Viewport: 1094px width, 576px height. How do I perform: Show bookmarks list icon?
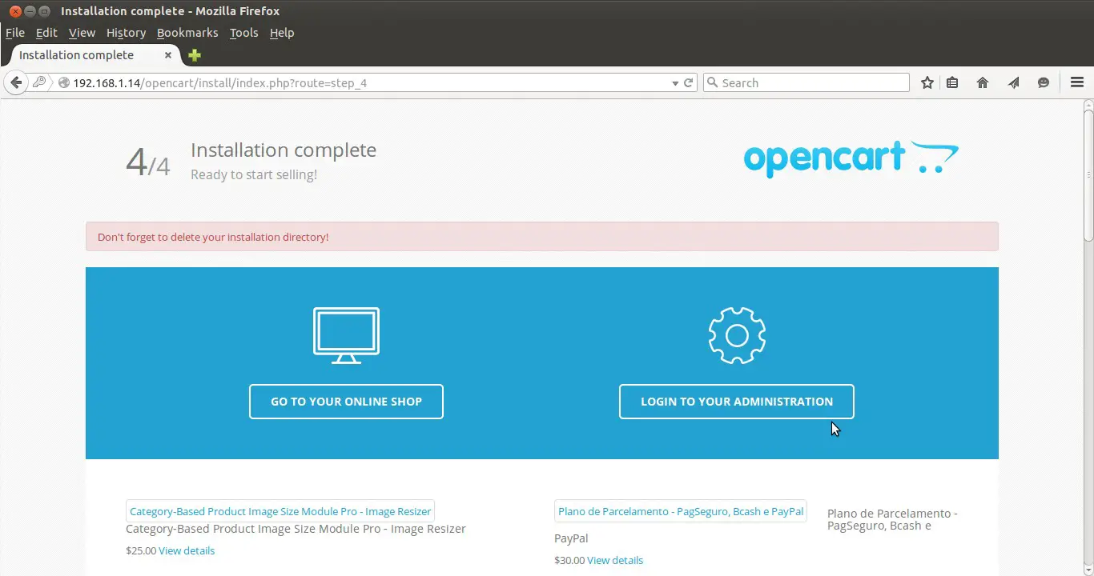coord(952,82)
